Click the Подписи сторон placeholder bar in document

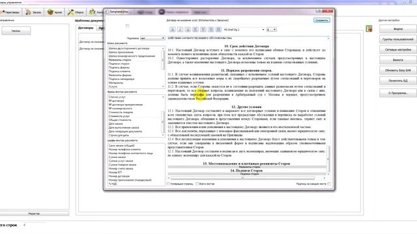click(247, 174)
